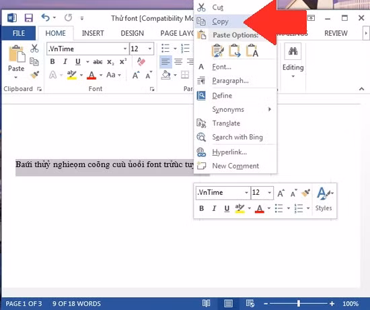This screenshot has height=310, width=370.
Task: Choose Define in the context menu
Action: click(235, 96)
